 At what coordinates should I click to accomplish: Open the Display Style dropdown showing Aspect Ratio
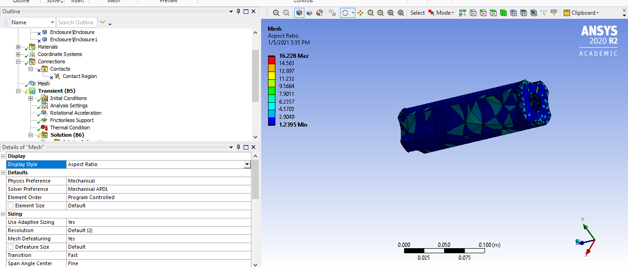pyautogui.click(x=246, y=164)
